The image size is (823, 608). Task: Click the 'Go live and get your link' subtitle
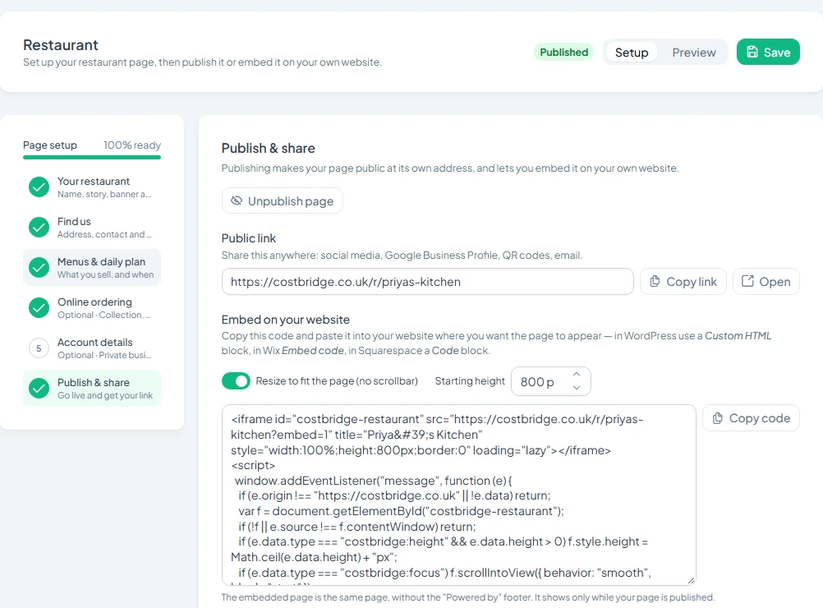105,395
